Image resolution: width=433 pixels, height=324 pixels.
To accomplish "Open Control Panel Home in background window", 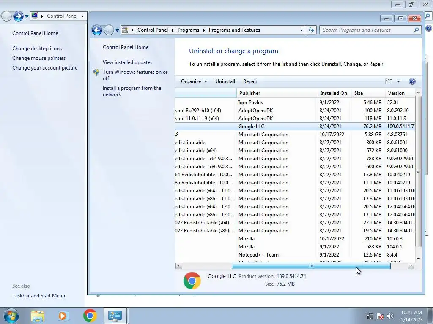I will [x=35, y=33].
